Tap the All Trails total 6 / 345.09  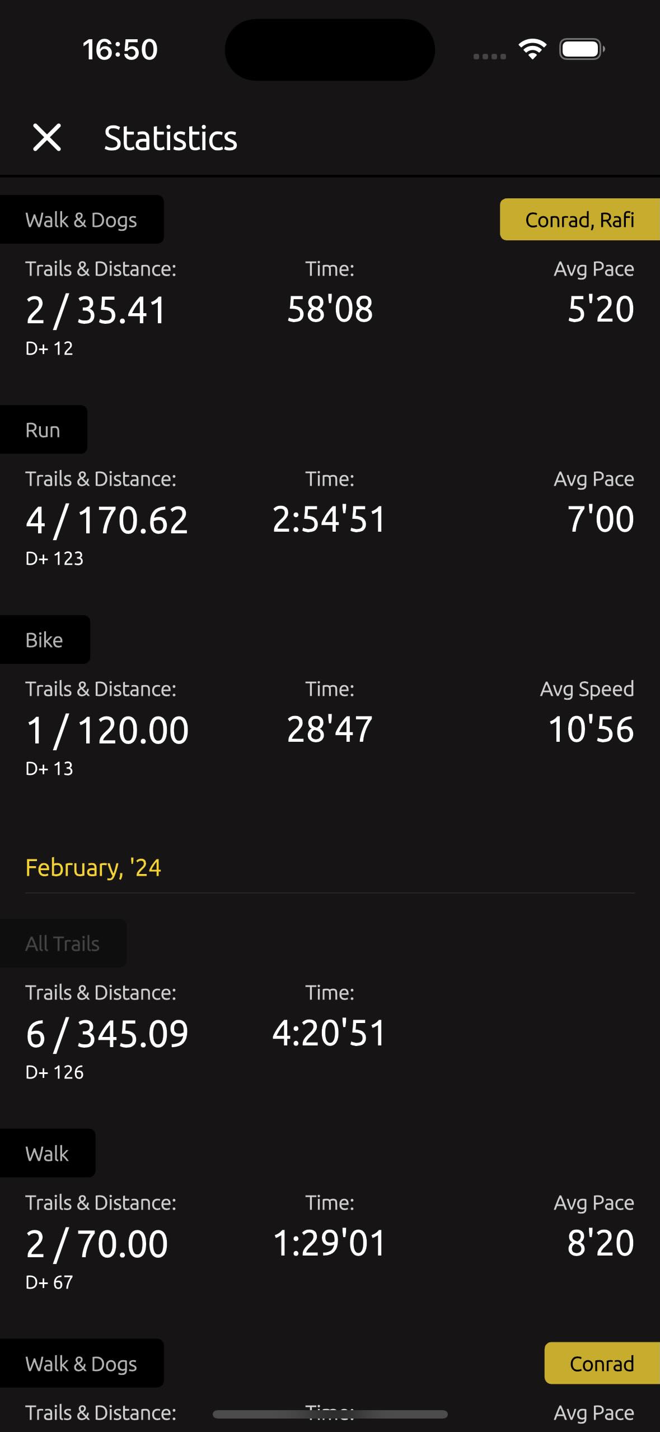point(107,1034)
